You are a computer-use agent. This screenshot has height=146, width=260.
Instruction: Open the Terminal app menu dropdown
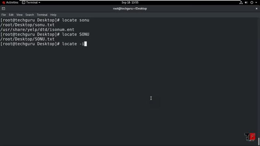coord(31,2)
